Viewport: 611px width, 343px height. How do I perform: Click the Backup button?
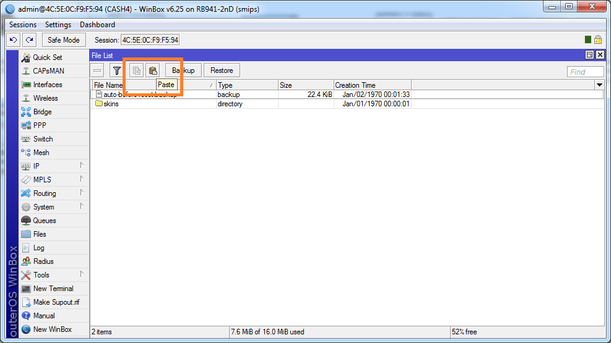point(183,70)
